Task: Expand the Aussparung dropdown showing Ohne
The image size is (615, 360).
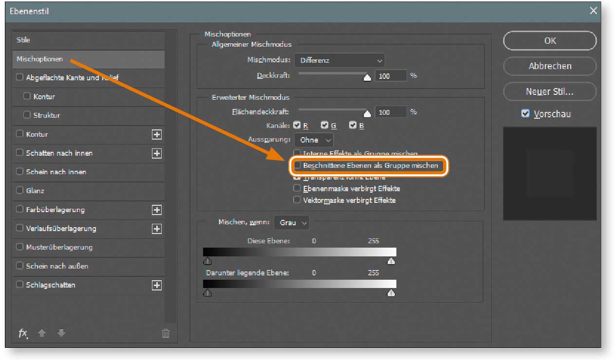Action: (x=314, y=140)
